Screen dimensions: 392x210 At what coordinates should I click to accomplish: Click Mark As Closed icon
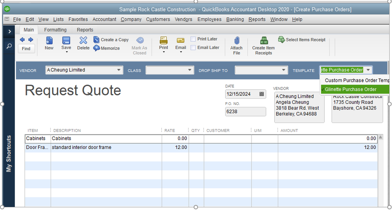click(140, 40)
